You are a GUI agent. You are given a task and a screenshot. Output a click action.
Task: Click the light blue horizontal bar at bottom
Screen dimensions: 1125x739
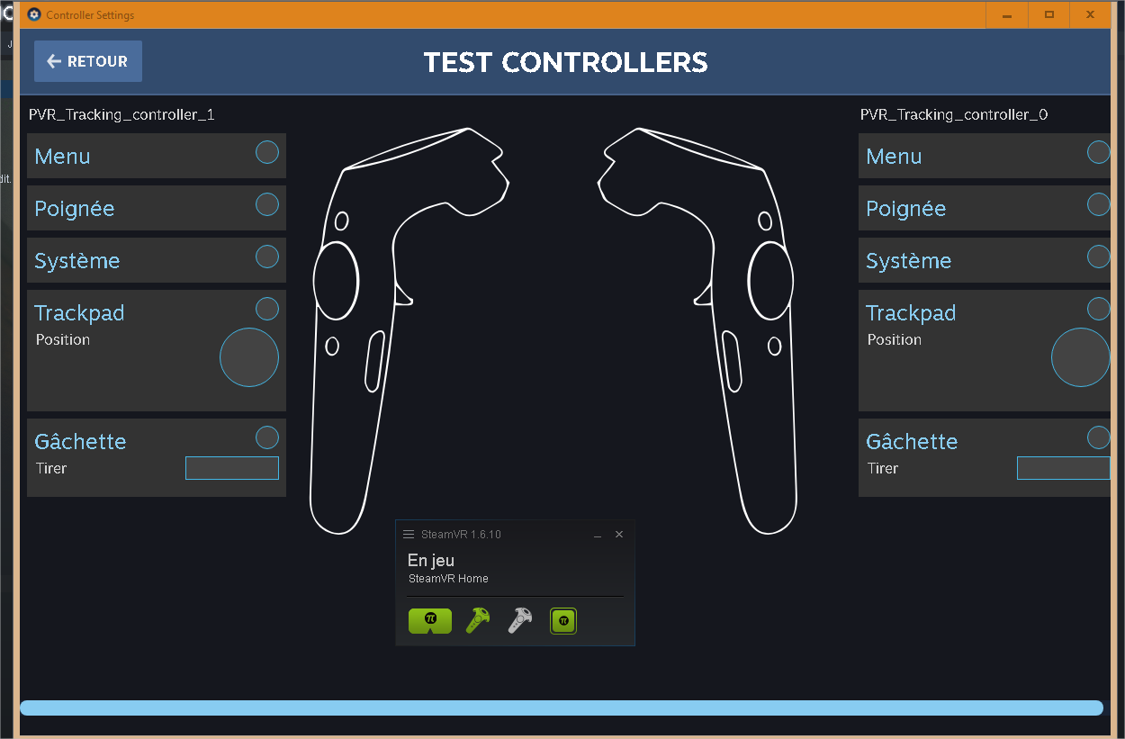point(562,708)
